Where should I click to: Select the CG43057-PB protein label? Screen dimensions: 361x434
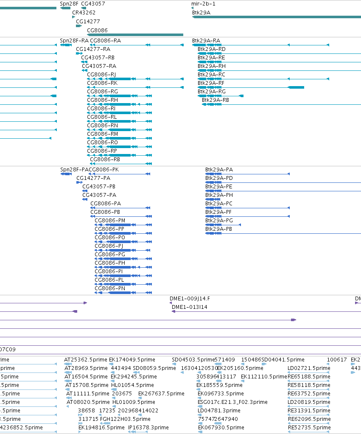(99, 187)
